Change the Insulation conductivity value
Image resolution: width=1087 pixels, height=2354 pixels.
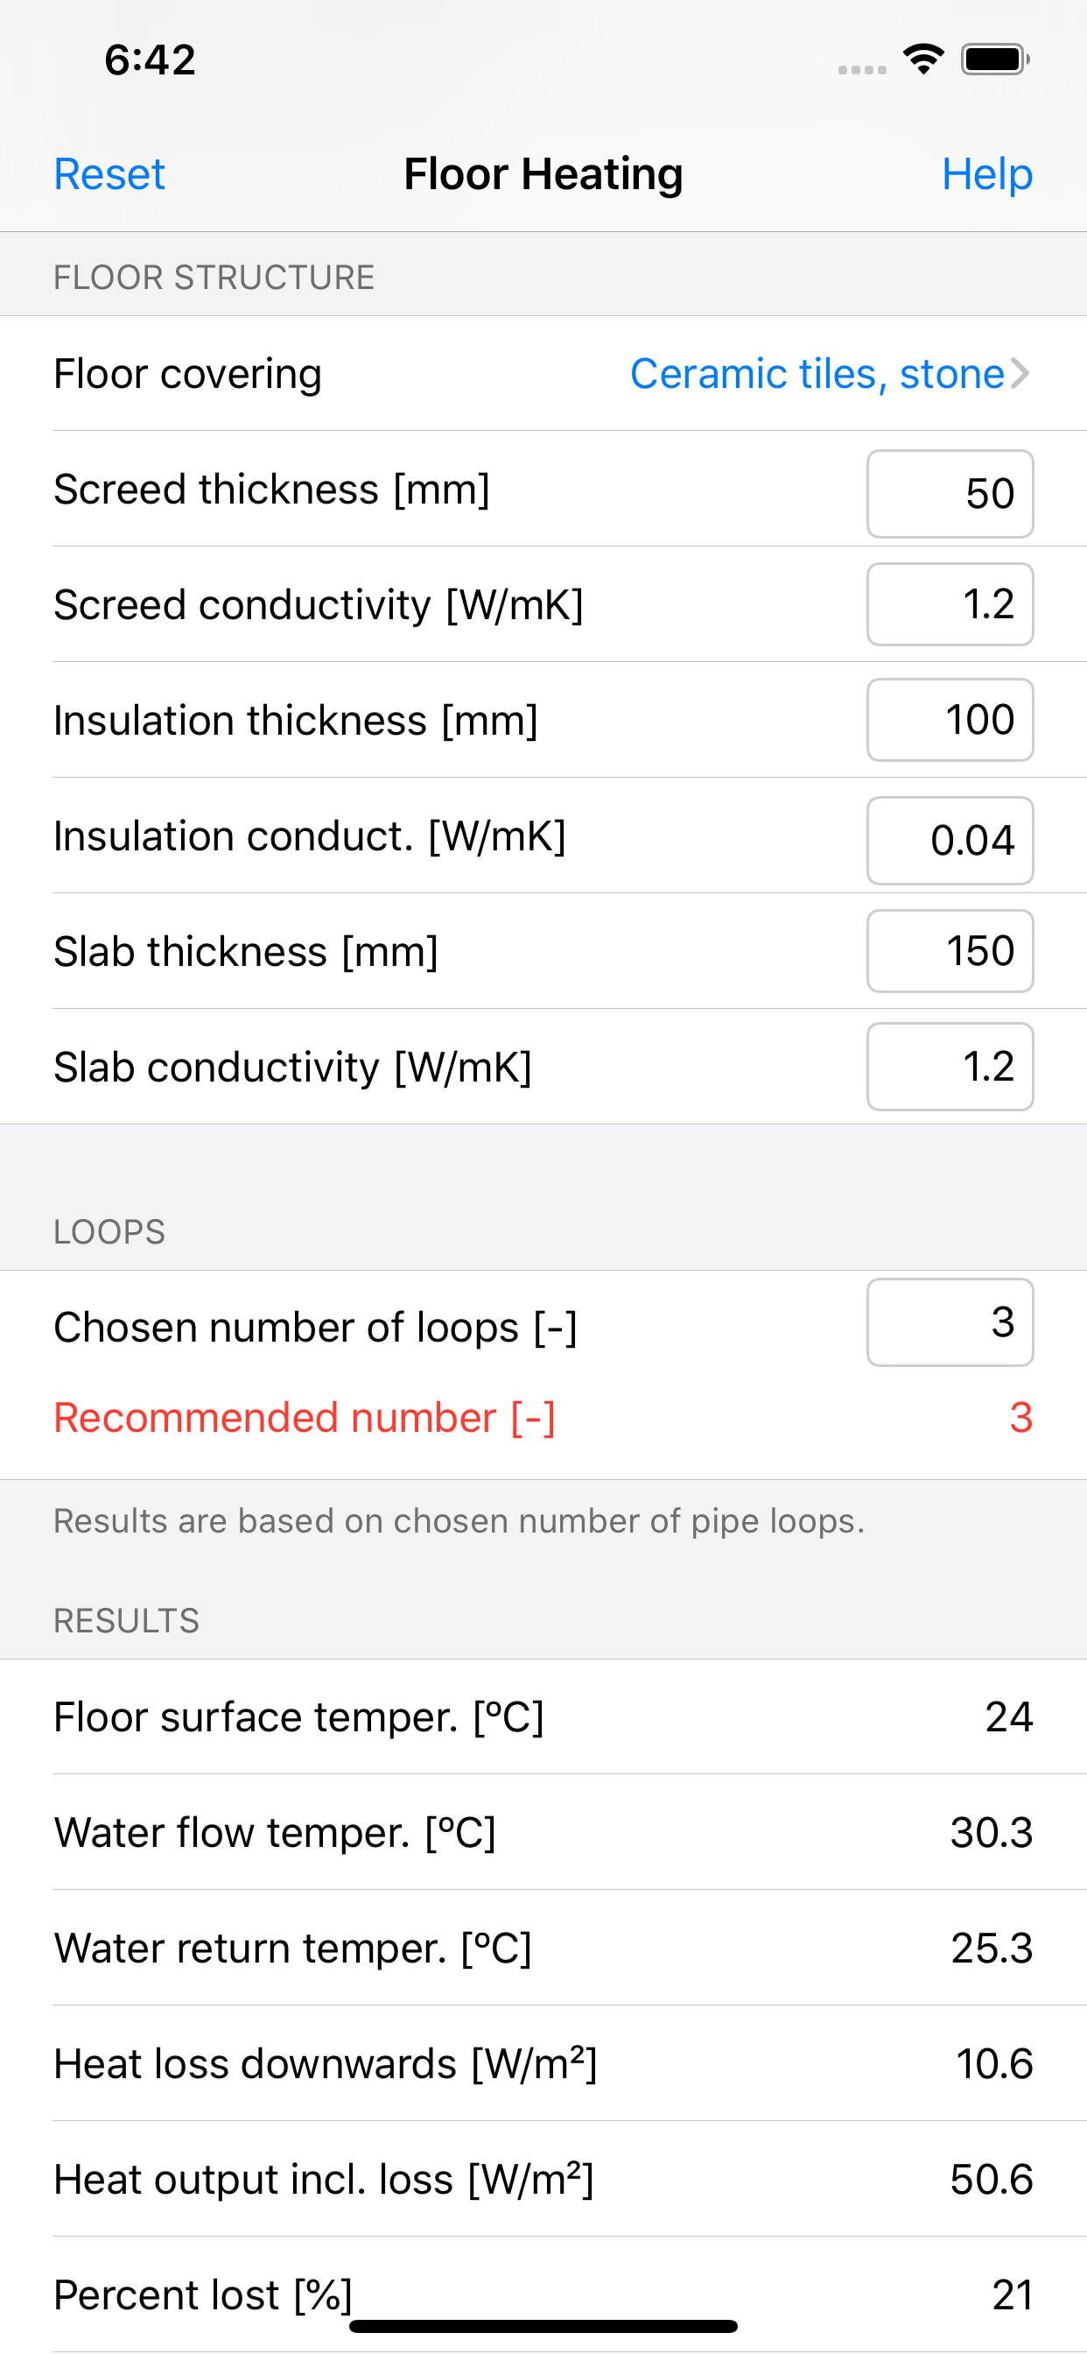click(x=949, y=840)
